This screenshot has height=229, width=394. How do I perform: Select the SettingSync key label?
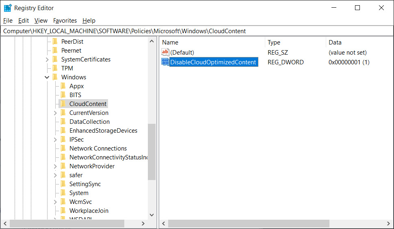point(85,184)
